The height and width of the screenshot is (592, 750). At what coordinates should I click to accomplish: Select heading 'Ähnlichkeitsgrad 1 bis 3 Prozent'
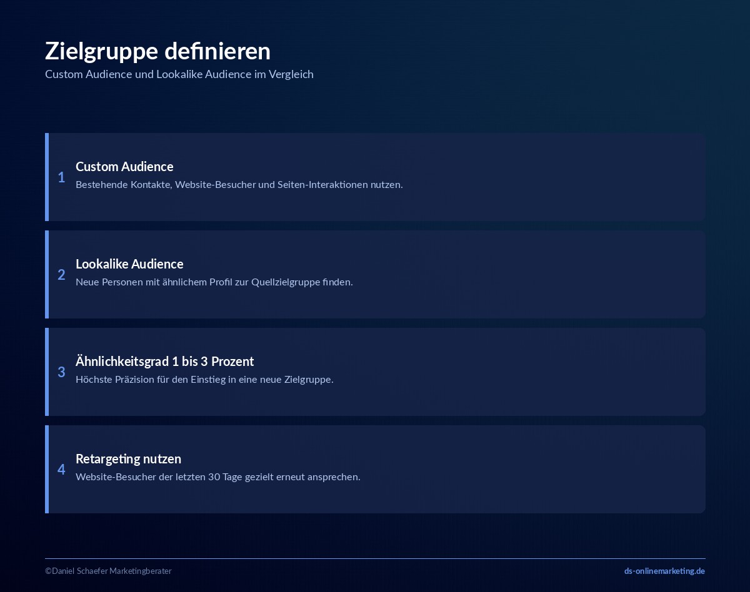pyautogui.click(x=165, y=361)
